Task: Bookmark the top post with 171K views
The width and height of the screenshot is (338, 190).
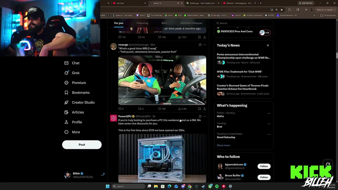Action: tap(199, 37)
